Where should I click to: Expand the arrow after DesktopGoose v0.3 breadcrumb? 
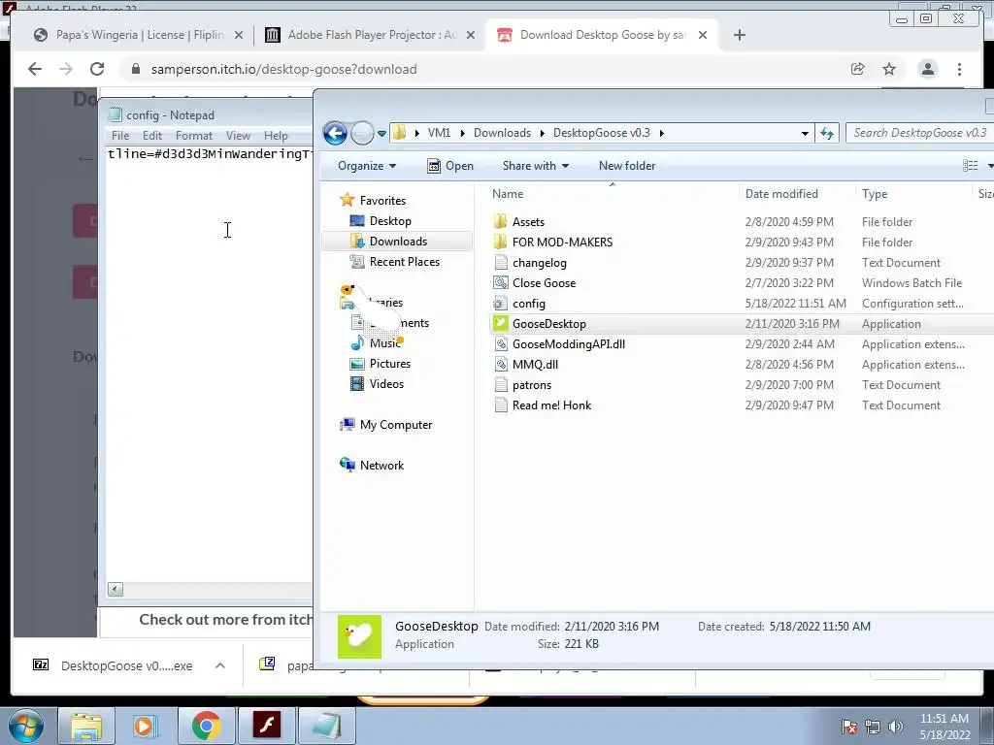pos(662,133)
